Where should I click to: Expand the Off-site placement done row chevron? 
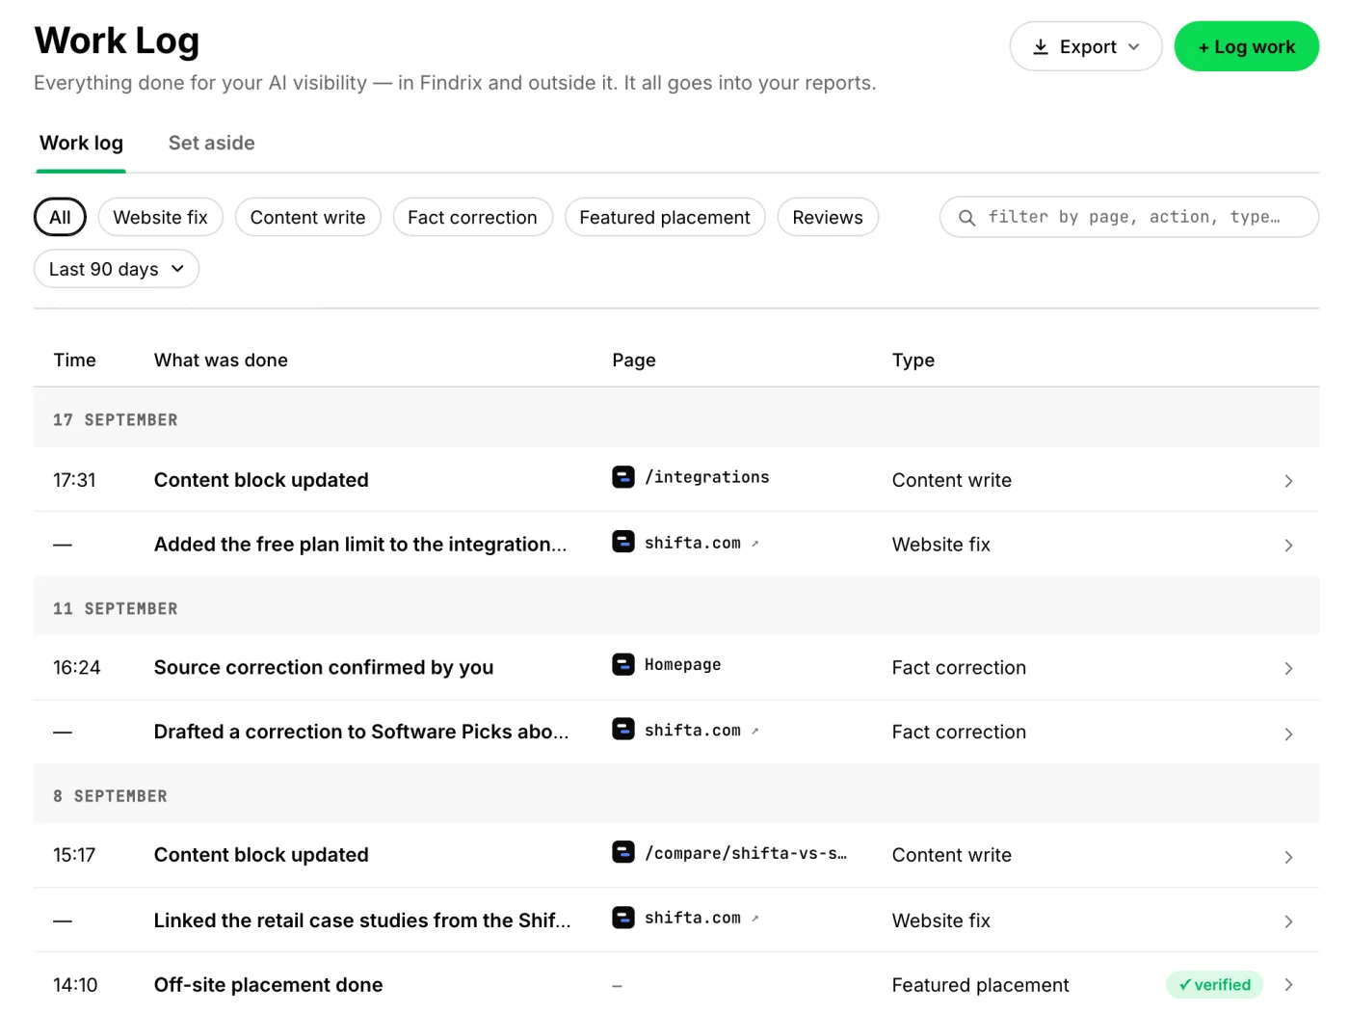tap(1288, 984)
